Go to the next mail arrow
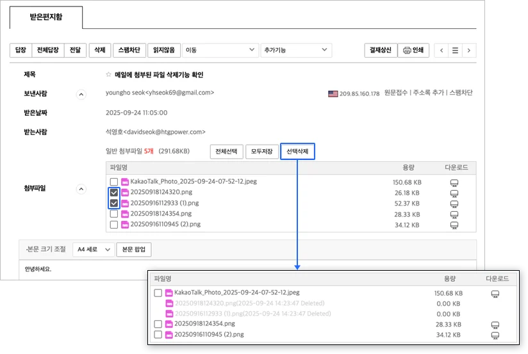The width and height of the screenshot is (528, 354). point(470,51)
